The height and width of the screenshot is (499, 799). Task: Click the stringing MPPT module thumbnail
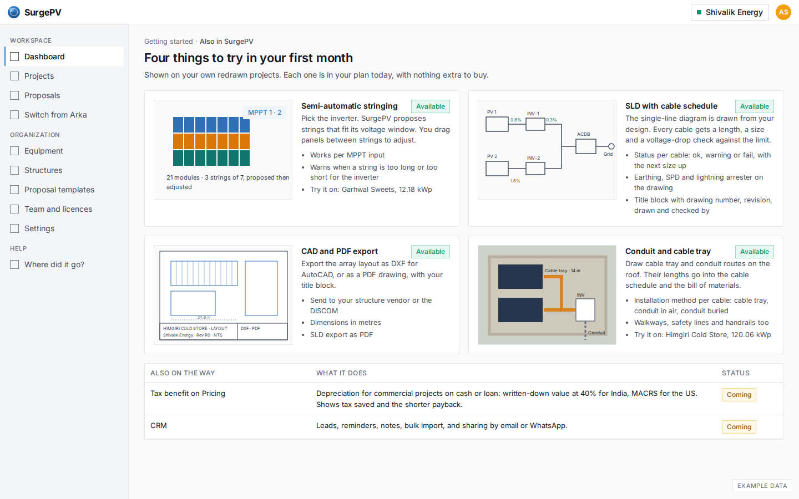click(223, 150)
